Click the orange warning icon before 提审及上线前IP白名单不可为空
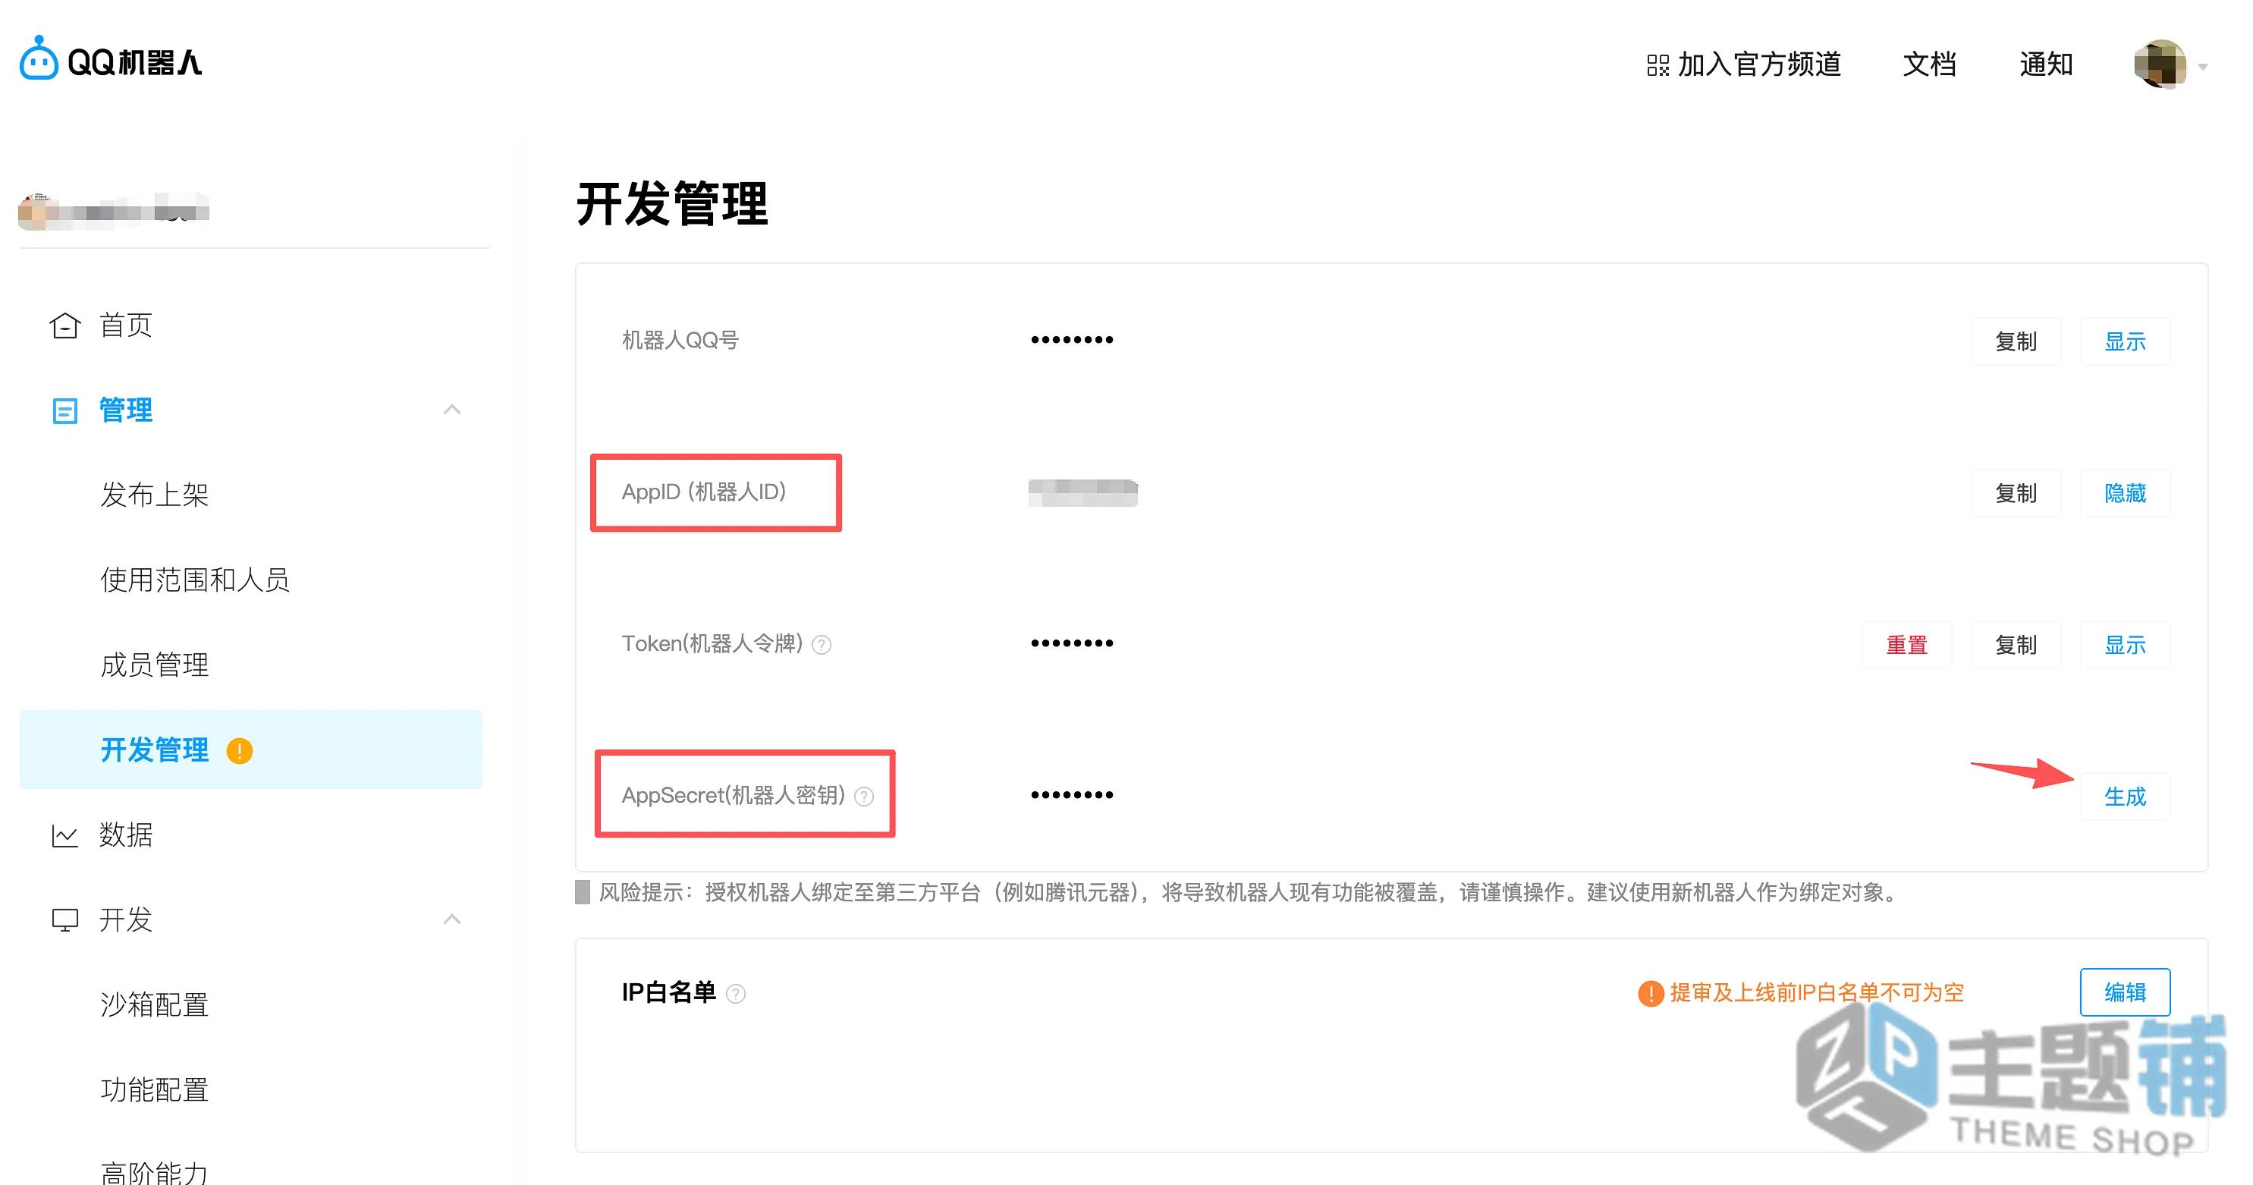 [1651, 992]
